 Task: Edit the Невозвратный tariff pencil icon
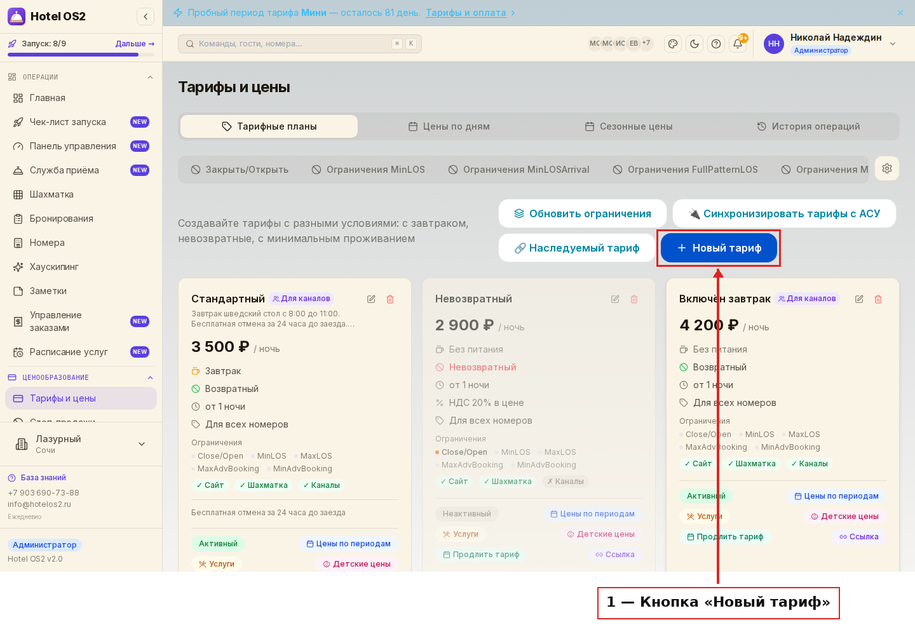tap(615, 299)
